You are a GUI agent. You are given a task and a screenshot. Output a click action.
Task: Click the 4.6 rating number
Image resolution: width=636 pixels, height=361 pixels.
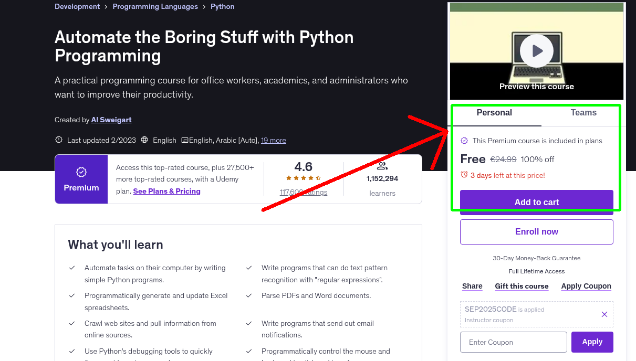pos(304,167)
